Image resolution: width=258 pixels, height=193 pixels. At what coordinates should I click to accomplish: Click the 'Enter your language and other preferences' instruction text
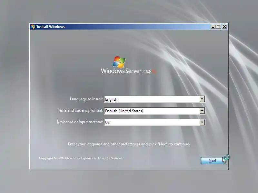pyautogui.click(x=129, y=144)
